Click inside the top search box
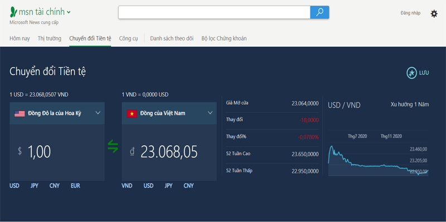This screenshot has height=222, width=446. pos(214,12)
